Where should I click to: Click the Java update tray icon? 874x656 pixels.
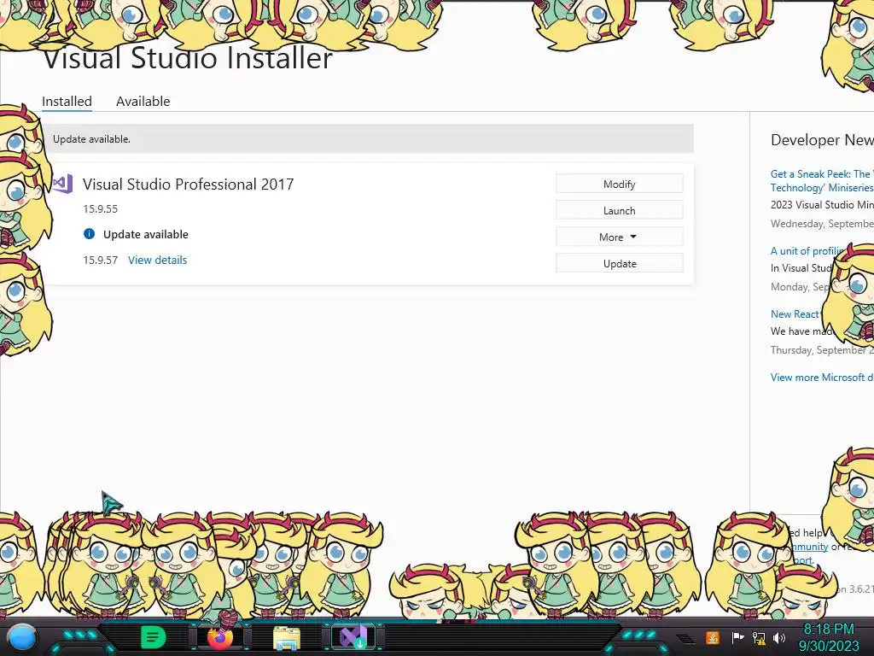pyautogui.click(x=712, y=637)
